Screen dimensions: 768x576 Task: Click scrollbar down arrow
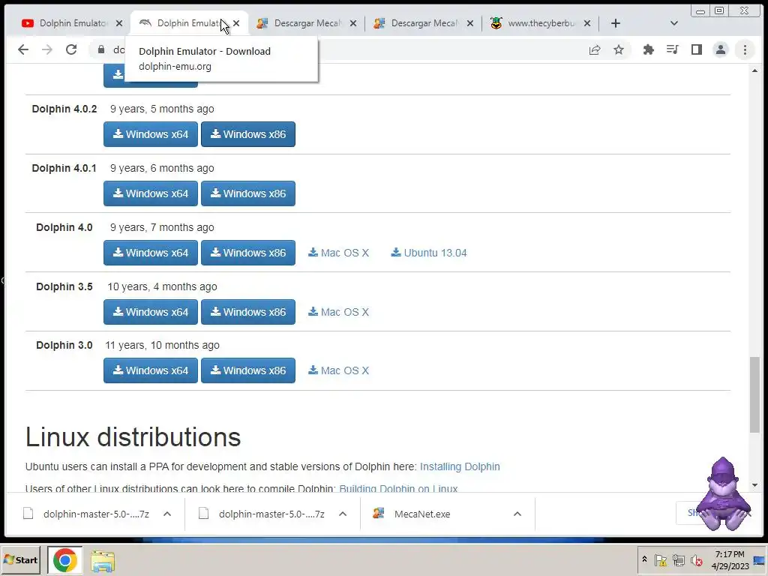tap(754, 485)
